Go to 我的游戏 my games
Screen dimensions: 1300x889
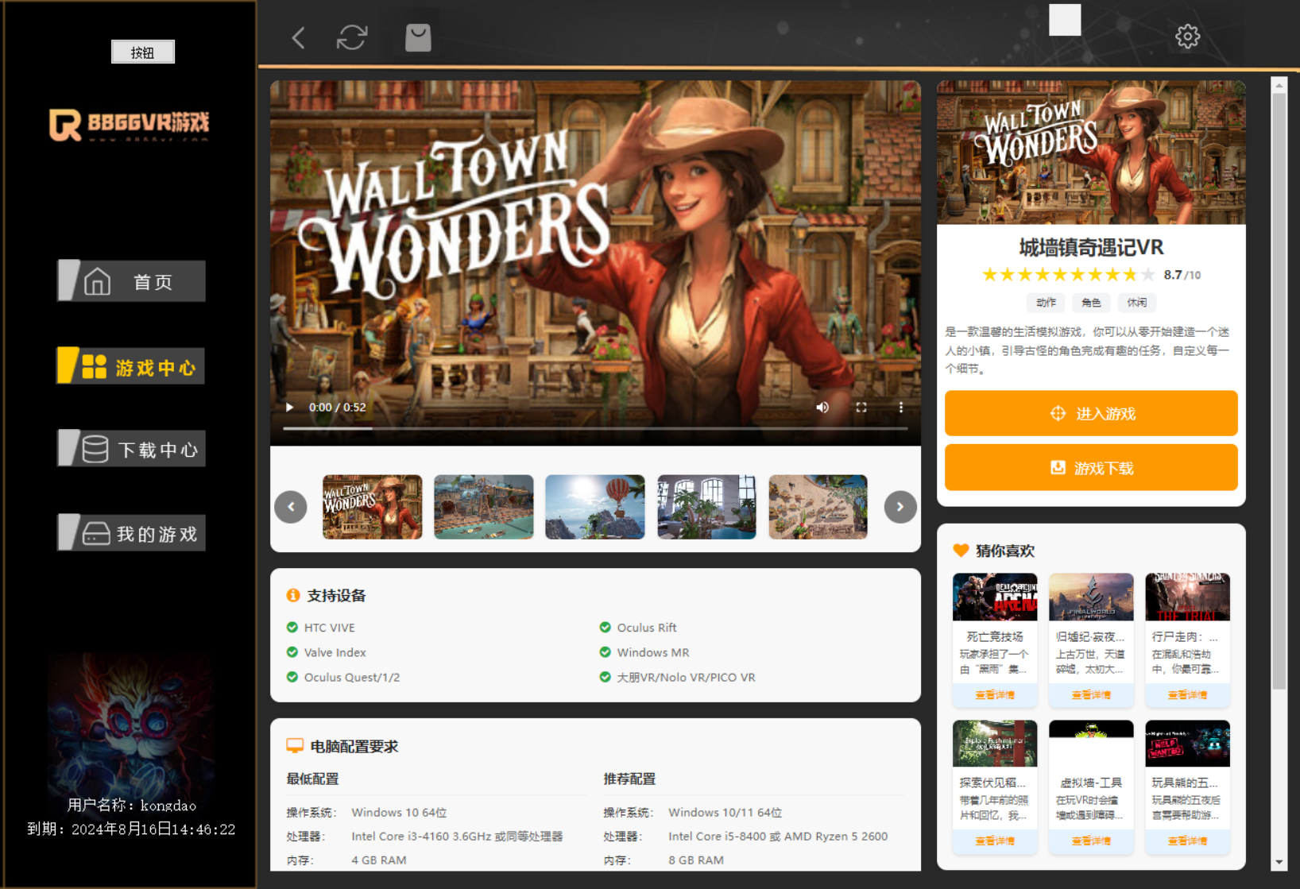(x=131, y=532)
